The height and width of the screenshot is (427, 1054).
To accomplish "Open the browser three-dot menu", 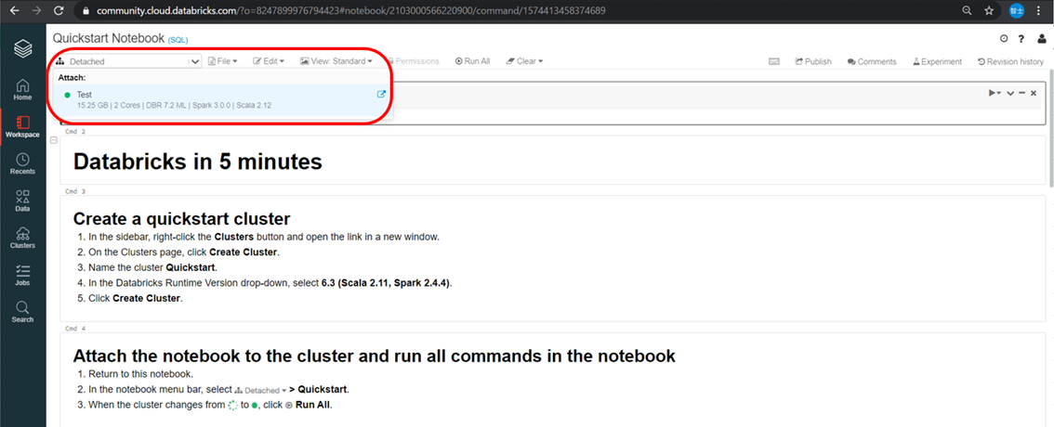I will point(1039,11).
